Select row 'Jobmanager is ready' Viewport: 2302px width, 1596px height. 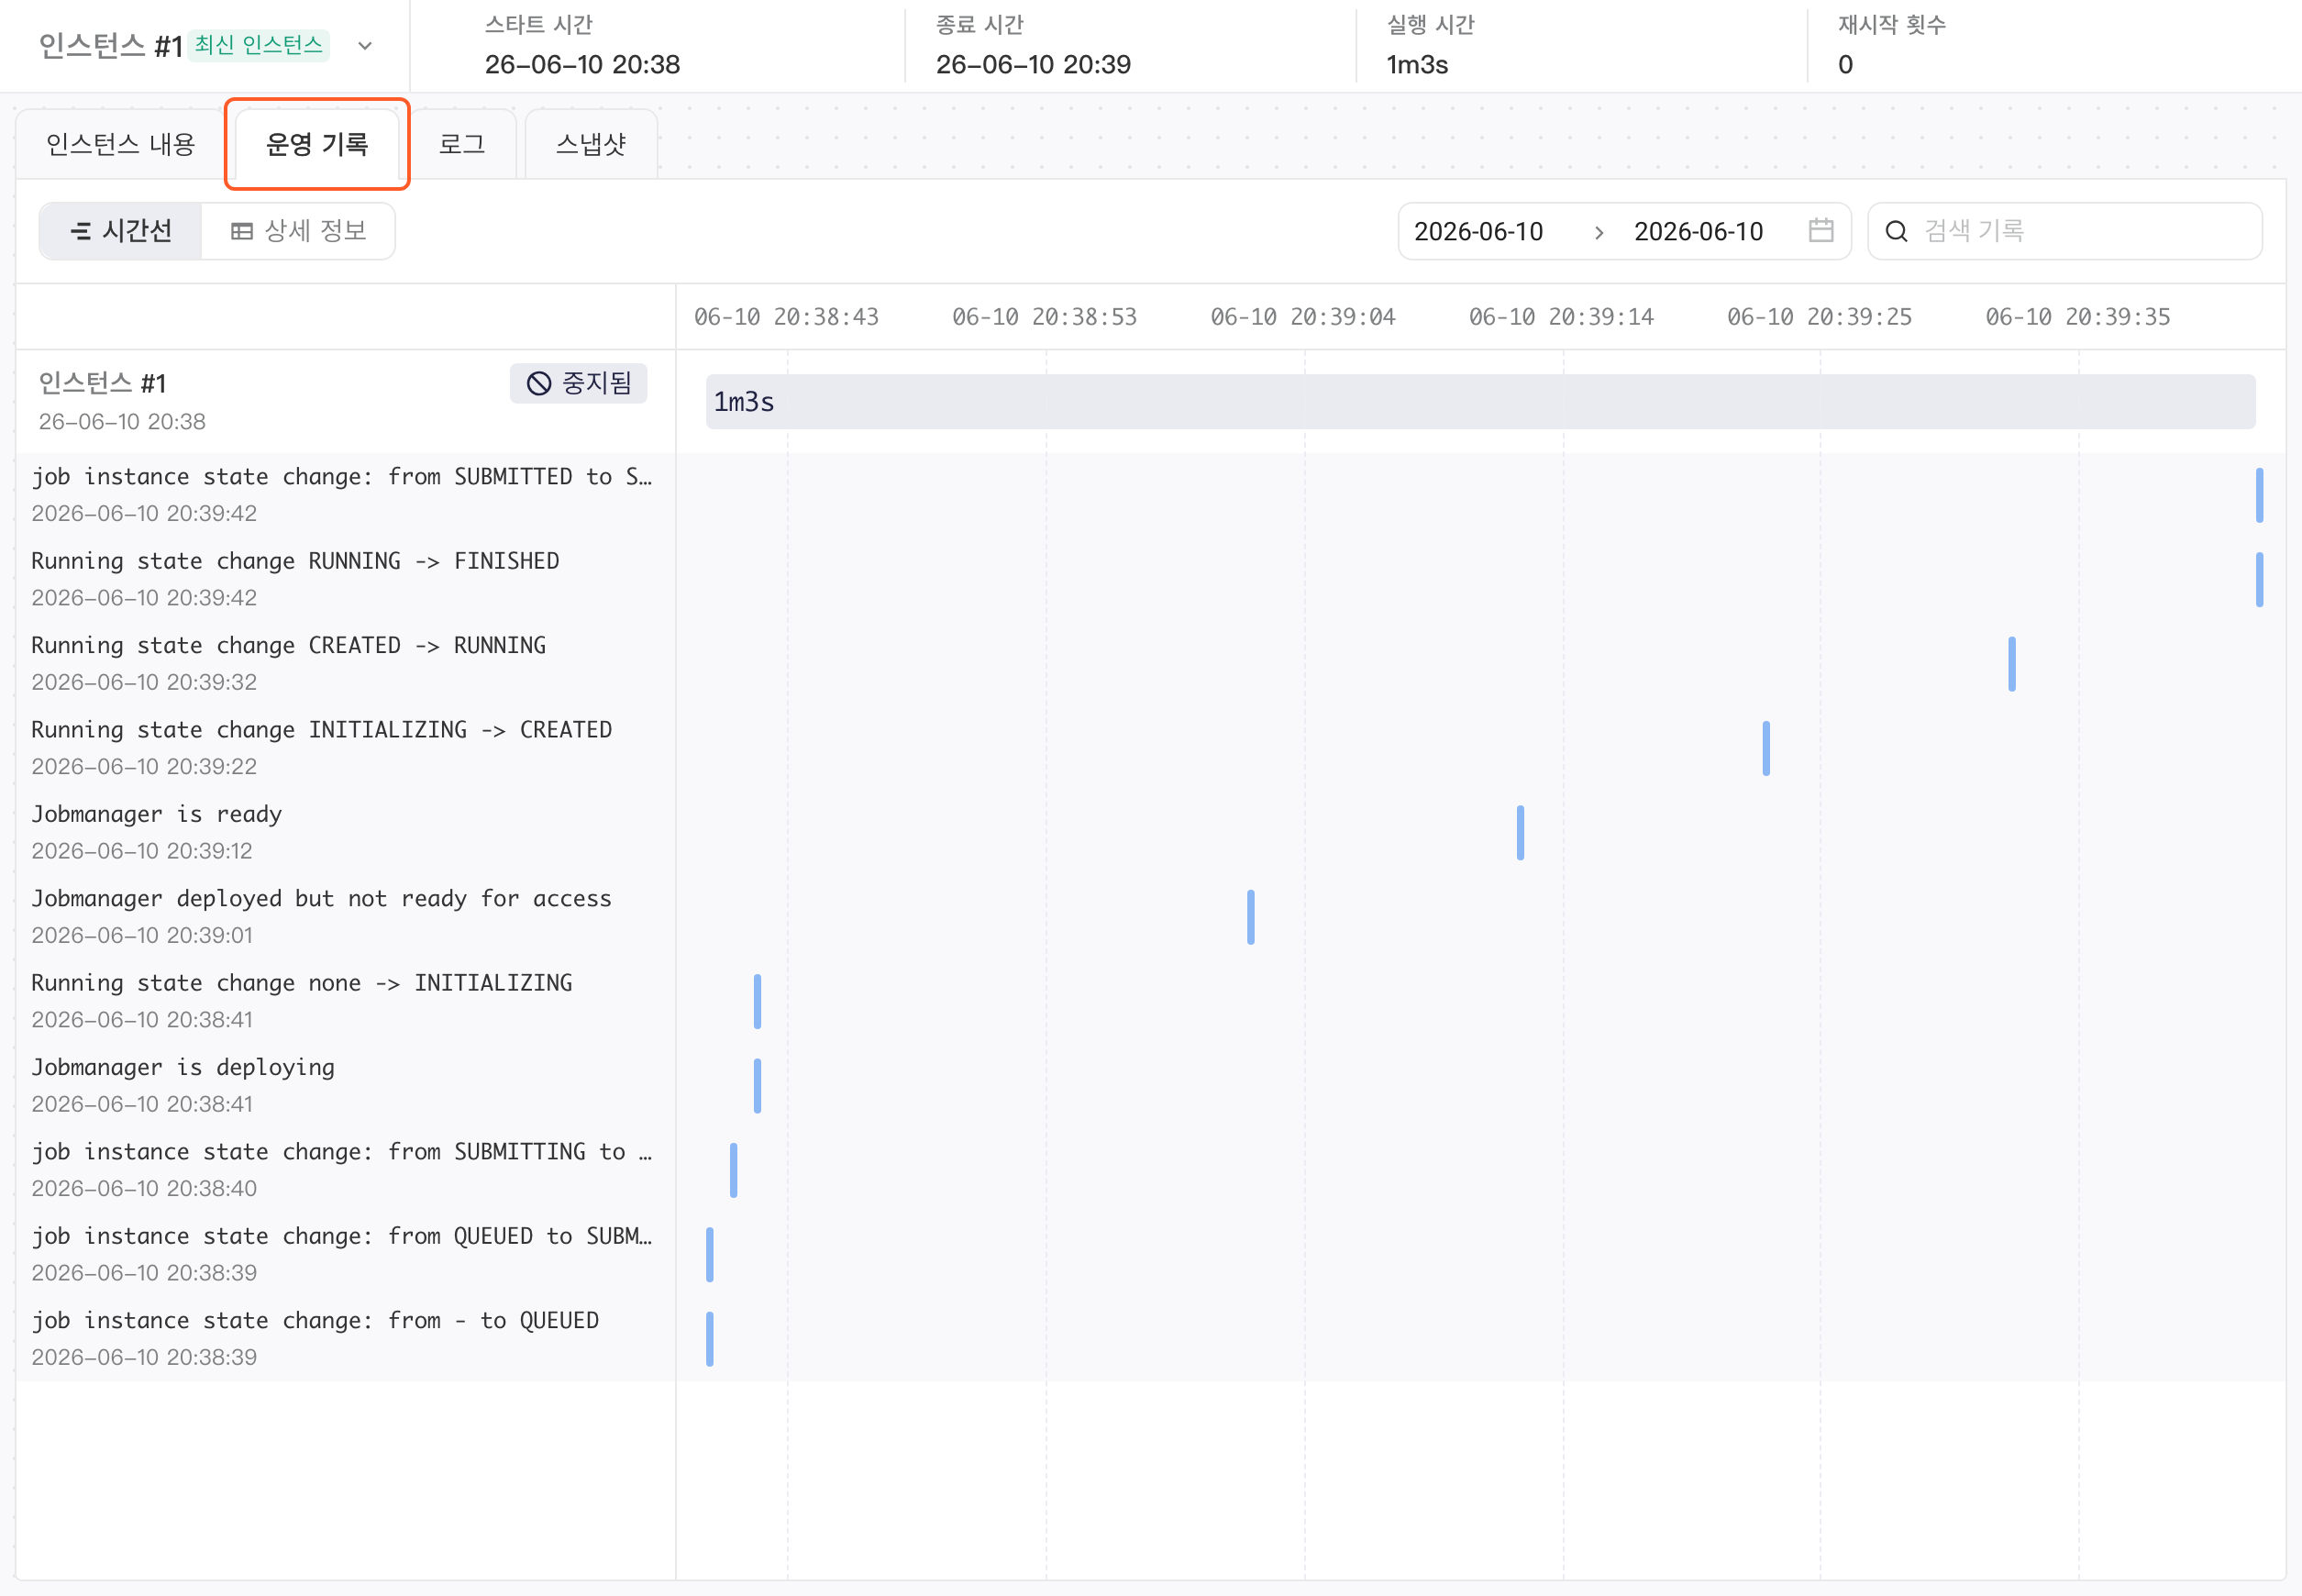click(345, 832)
